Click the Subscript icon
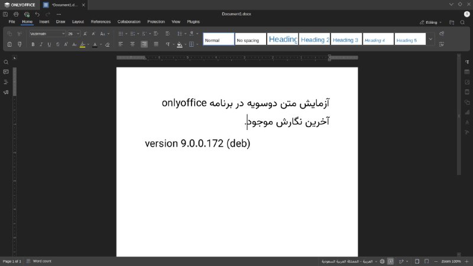The height and width of the screenshot is (266, 473). point(74,44)
